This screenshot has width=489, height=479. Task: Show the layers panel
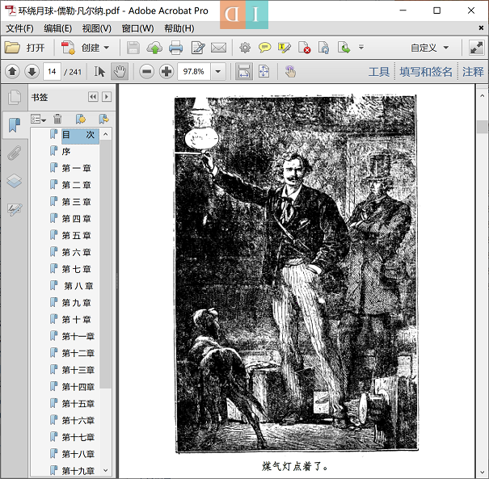click(15, 181)
